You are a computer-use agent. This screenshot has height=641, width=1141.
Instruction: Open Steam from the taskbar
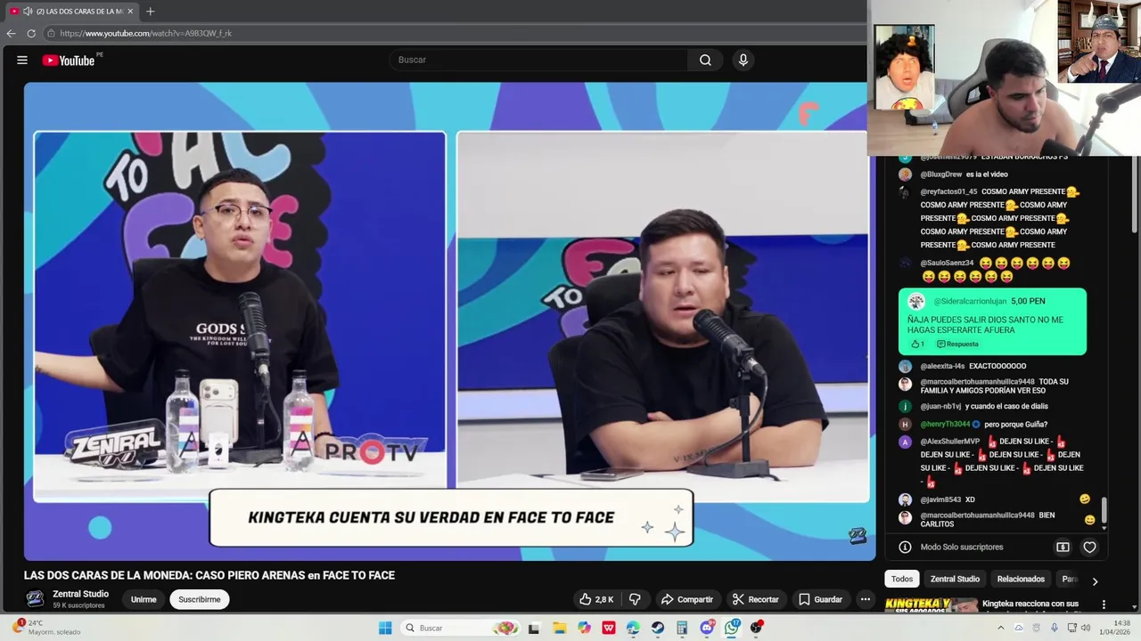[x=658, y=628]
